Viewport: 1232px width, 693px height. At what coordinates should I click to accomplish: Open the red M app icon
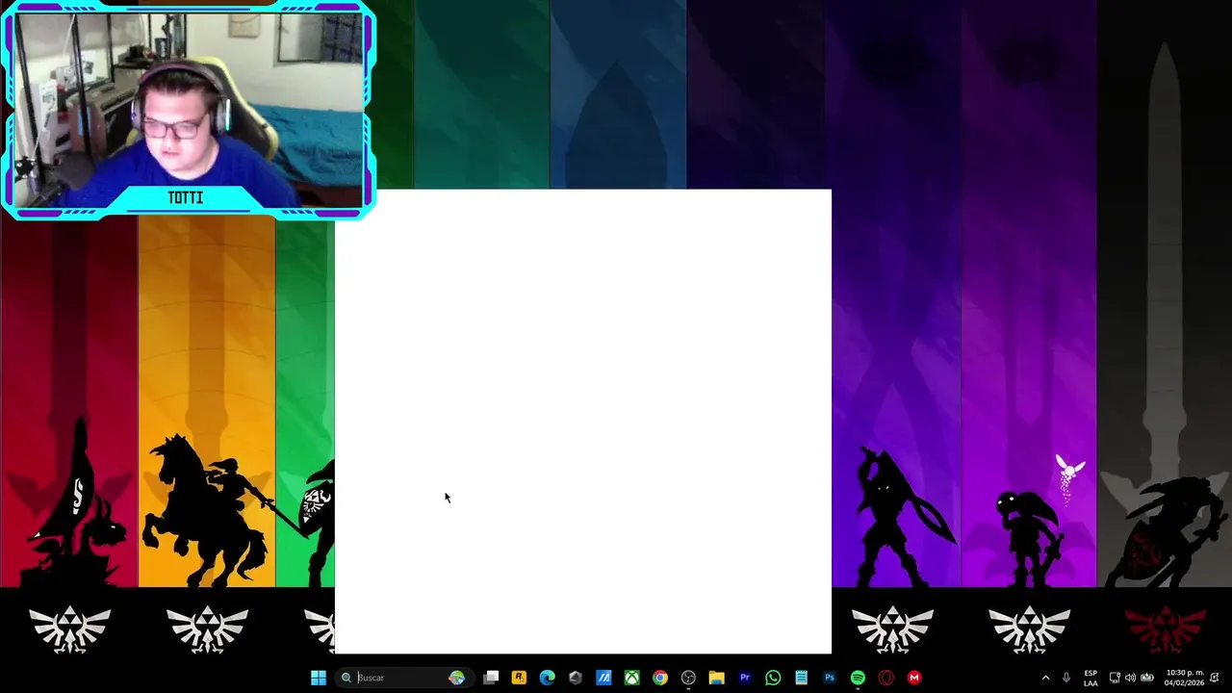click(913, 678)
